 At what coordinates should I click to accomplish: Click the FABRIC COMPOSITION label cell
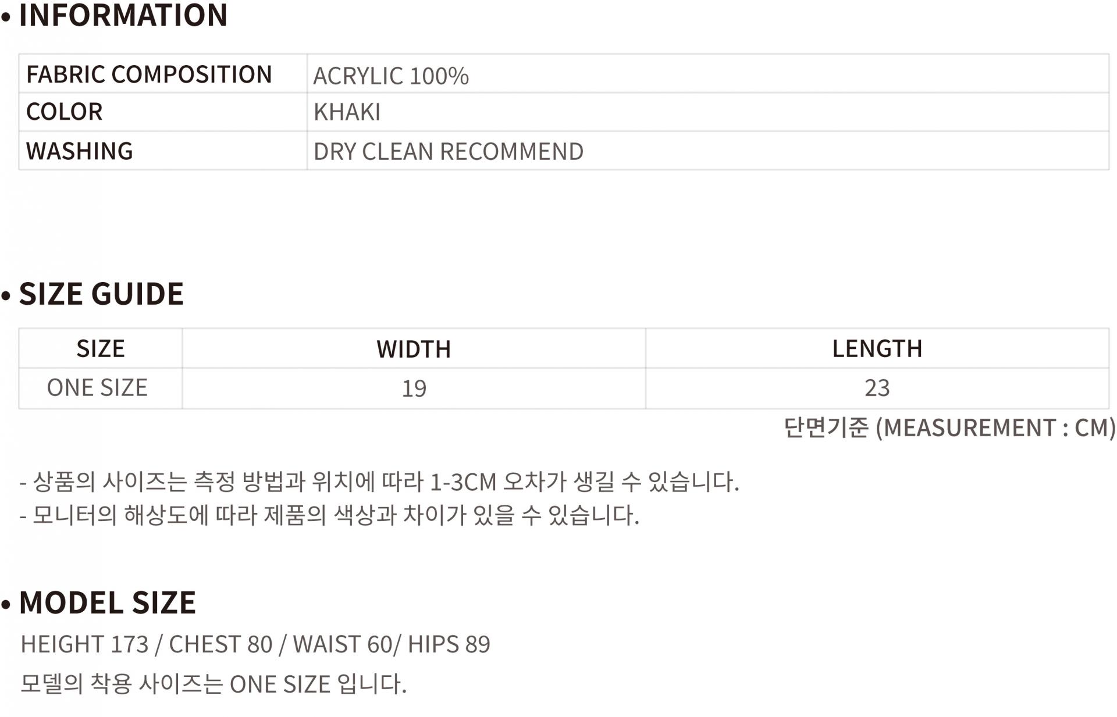coord(149,74)
